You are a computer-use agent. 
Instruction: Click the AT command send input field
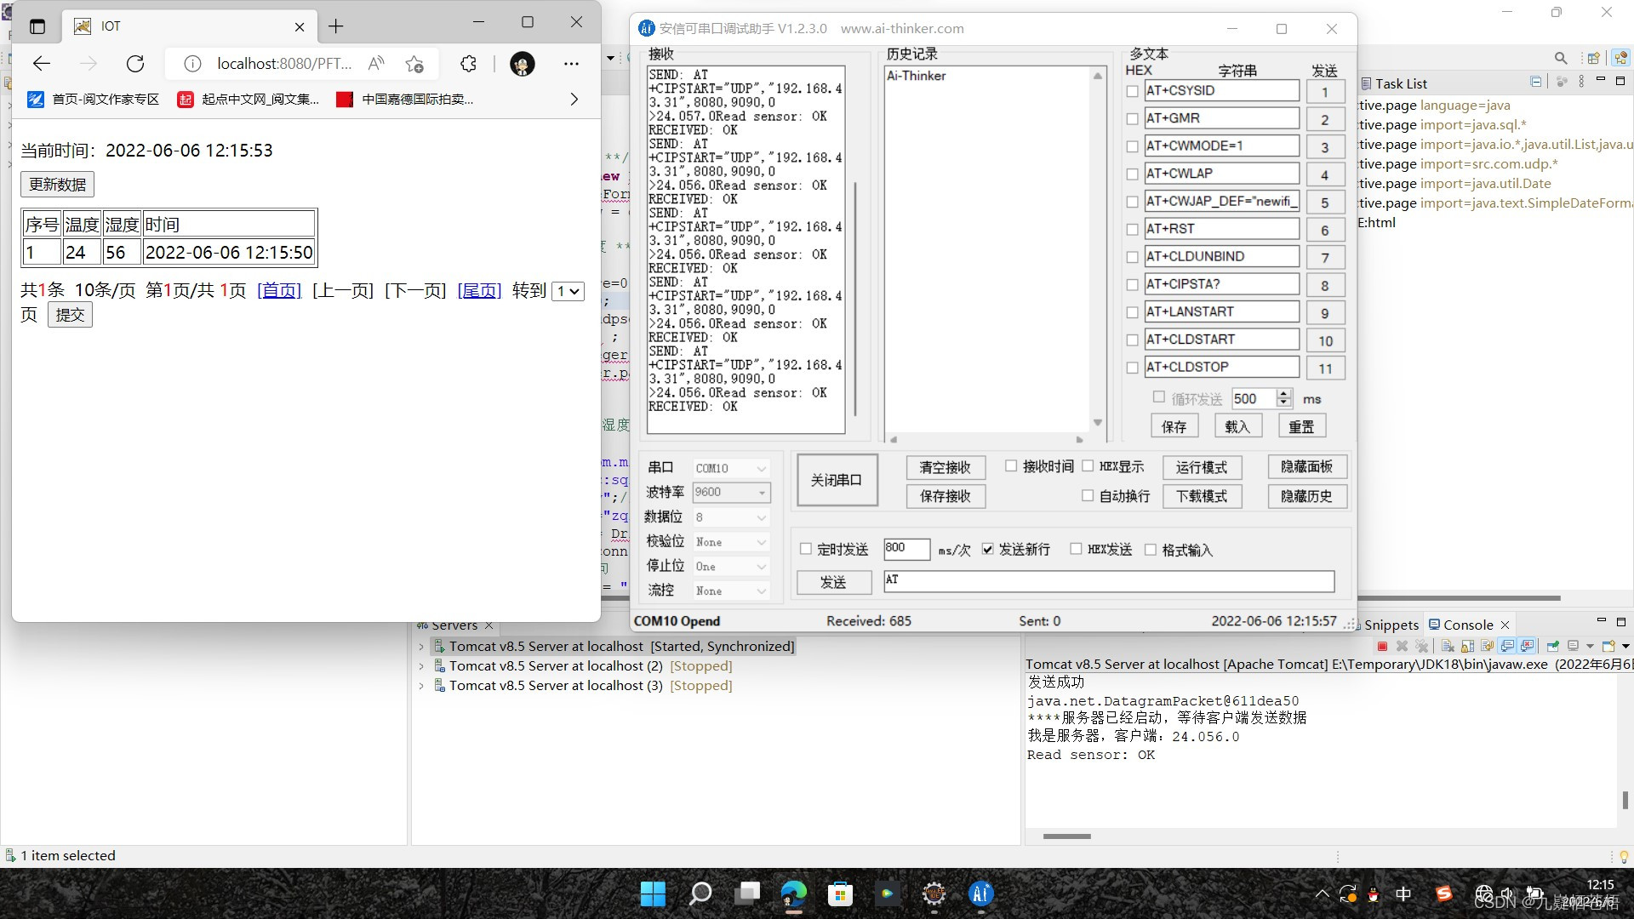click(x=1108, y=581)
